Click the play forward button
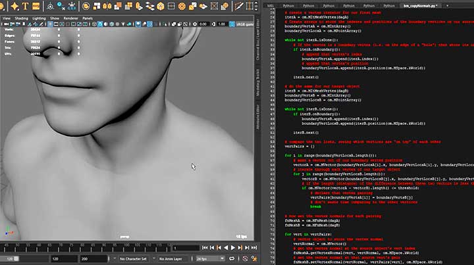The image size is (474, 265). click(x=233, y=248)
